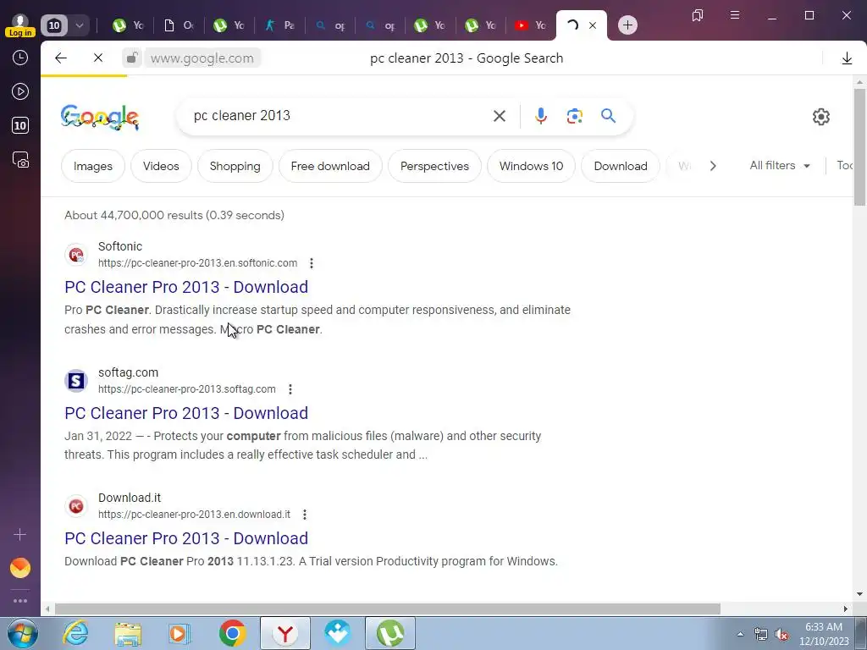Click the site security lock icon
The height and width of the screenshot is (650, 867).
tap(131, 58)
